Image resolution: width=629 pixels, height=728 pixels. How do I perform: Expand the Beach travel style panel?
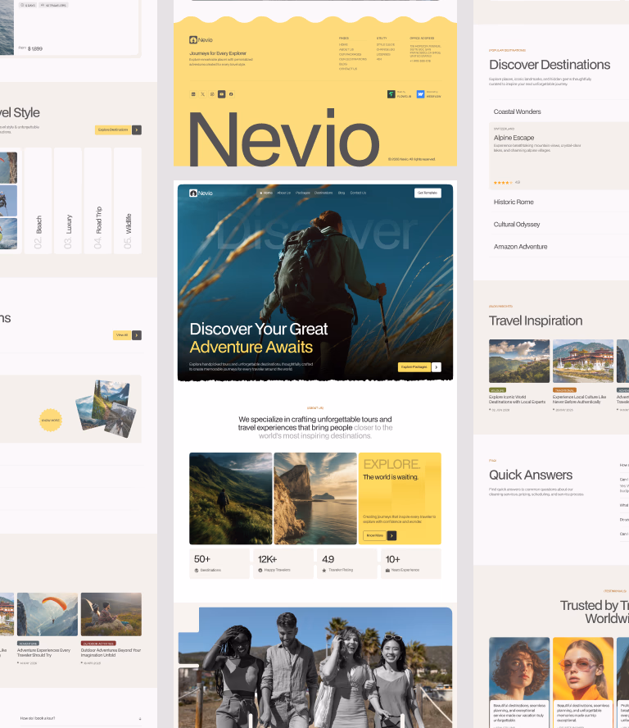tap(38, 201)
